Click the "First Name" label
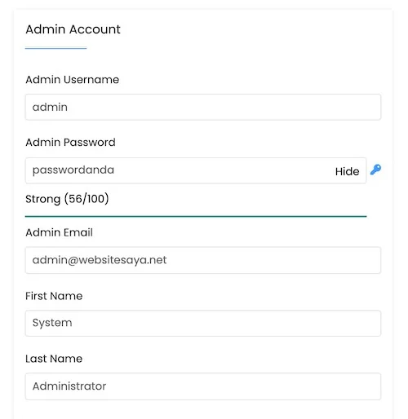The width and height of the screenshot is (408, 419). point(54,296)
